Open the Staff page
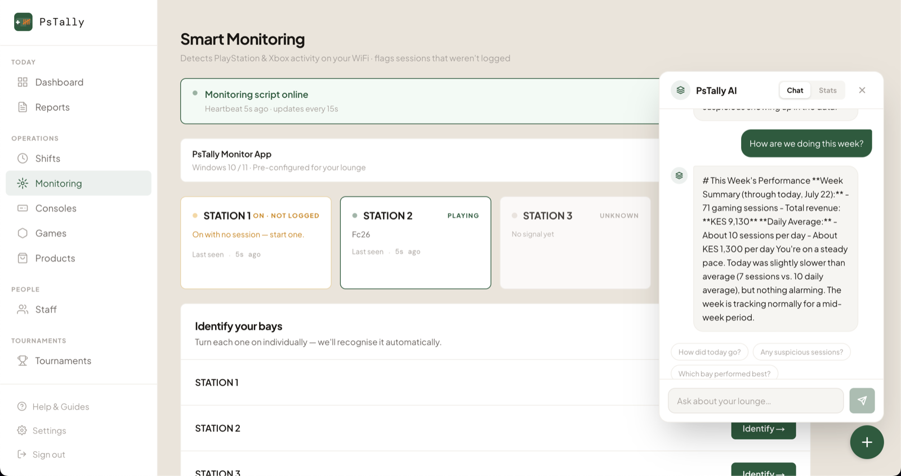This screenshot has width=901, height=476. [x=78, y=309]
